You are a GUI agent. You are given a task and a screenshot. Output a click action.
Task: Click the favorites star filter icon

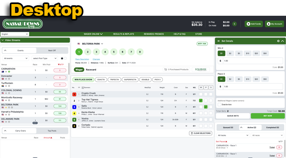point(62,58)
